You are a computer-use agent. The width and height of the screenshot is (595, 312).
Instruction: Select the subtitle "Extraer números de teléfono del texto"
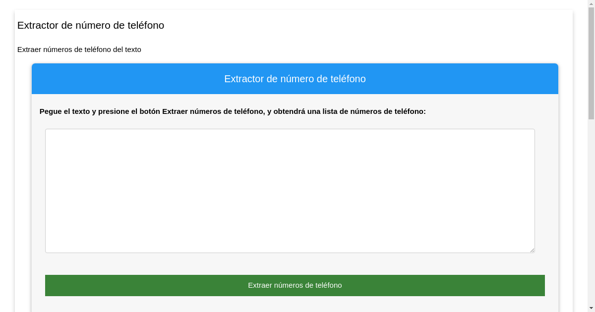coord(79,50)
